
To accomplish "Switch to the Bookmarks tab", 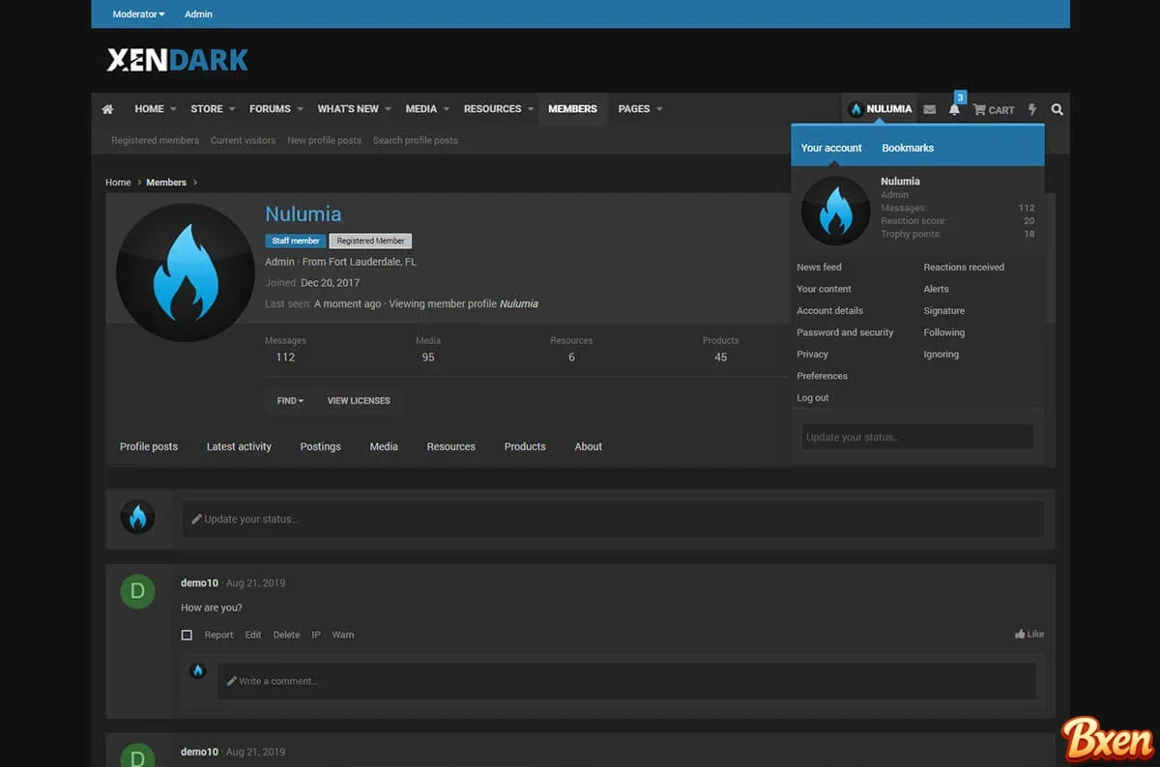I will 907,147.
